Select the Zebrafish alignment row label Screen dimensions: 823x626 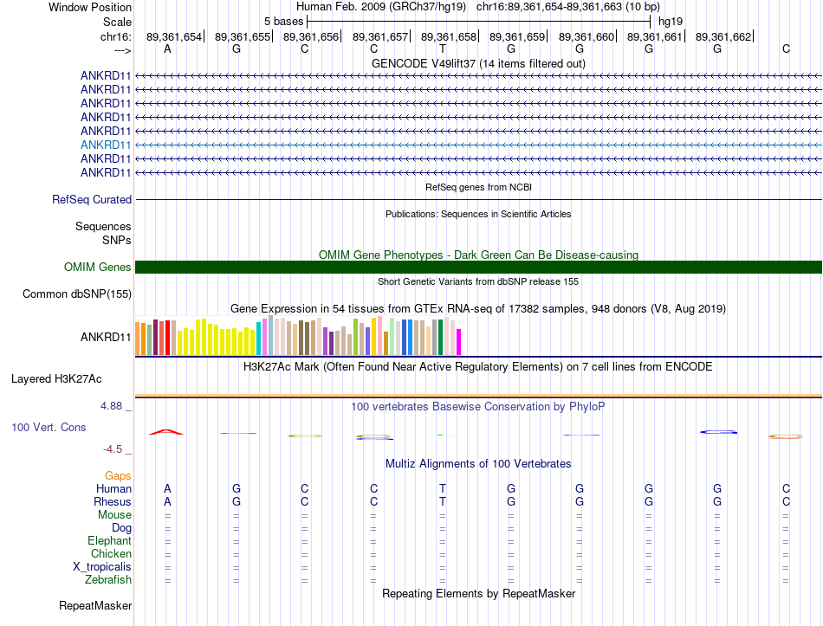[108, 580]
